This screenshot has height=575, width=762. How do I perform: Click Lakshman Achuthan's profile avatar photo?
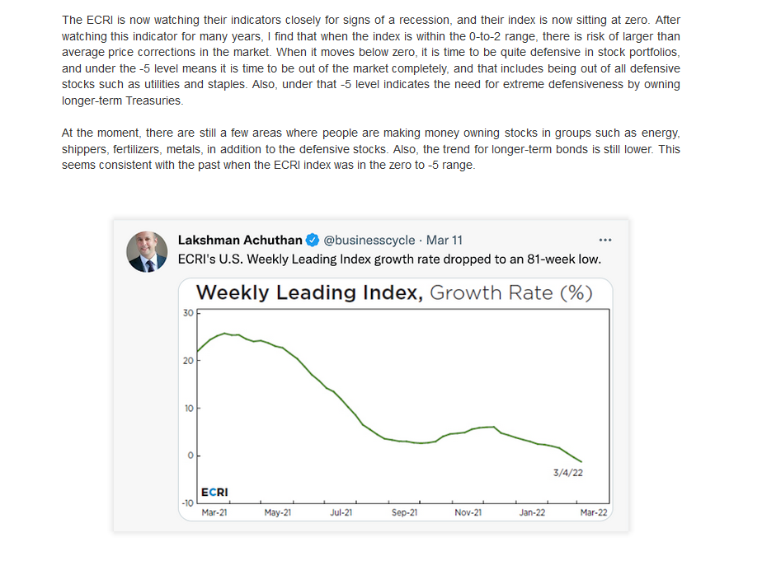[x=147, y=251]
